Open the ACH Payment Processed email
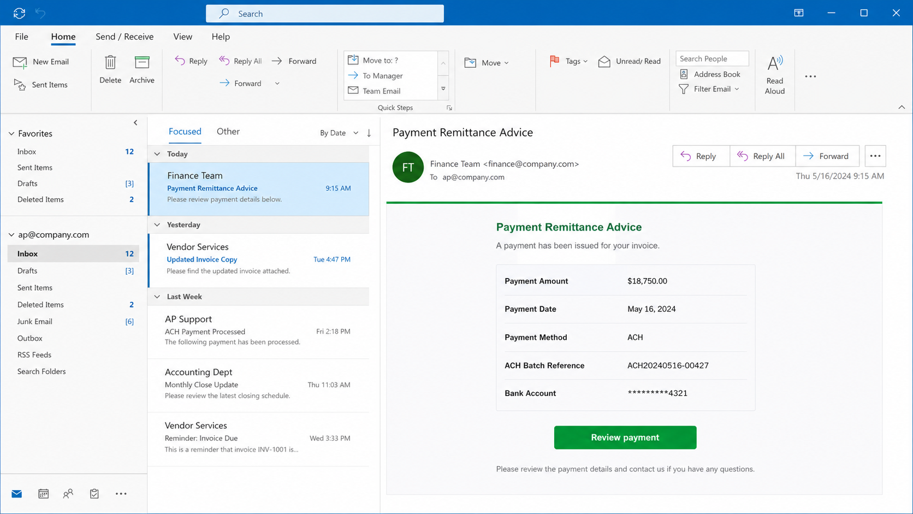 coord(258,332)
